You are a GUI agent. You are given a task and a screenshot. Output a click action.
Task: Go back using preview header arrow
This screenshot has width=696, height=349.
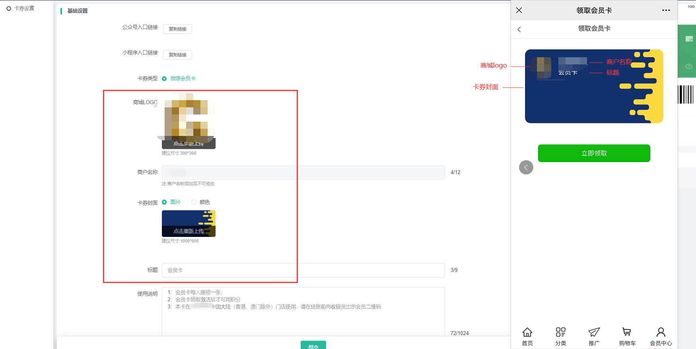point(519,29)
